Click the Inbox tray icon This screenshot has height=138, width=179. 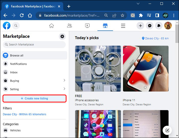pos(5,72)
